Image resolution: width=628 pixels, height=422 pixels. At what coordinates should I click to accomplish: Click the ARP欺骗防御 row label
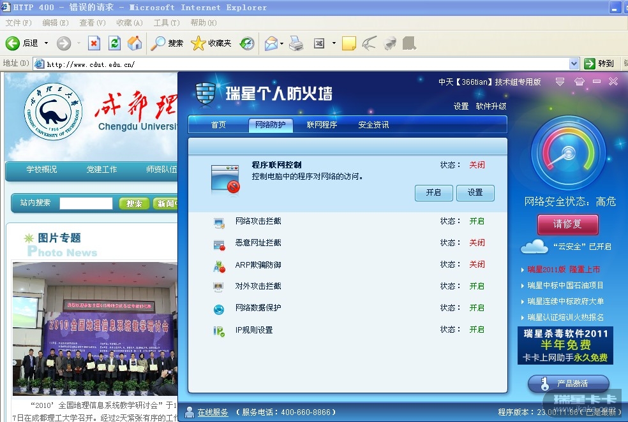[258, 265]
